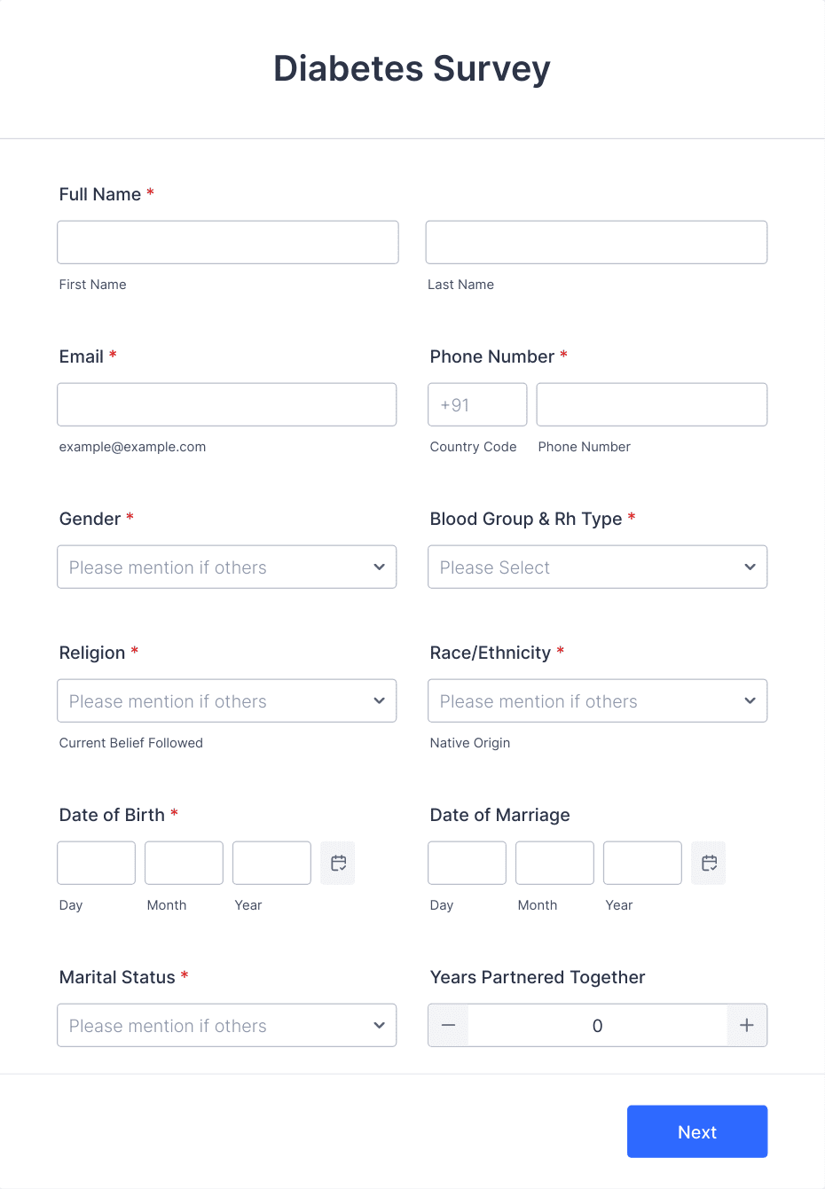Expand the Race/Ethnicity dropdown
The height and width of the screenshot is (1189, 825).
pyautogui.click(x=597, y=700)
